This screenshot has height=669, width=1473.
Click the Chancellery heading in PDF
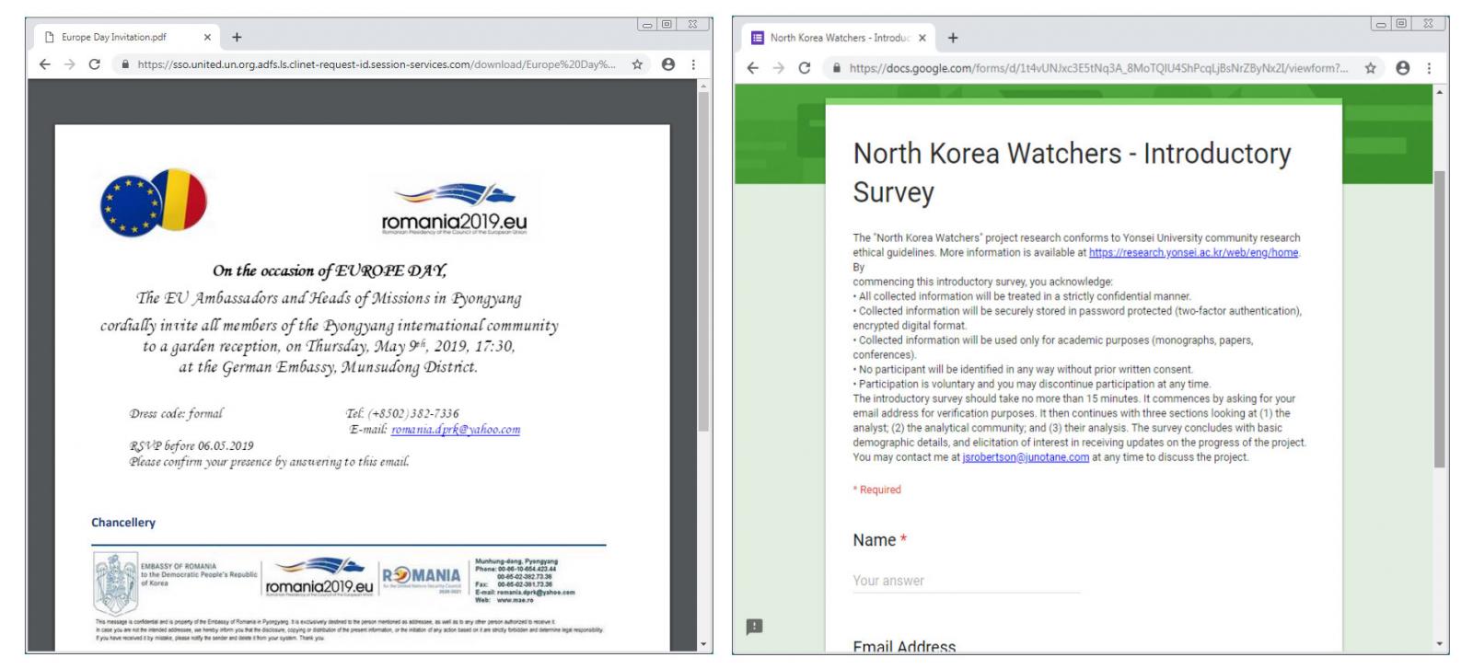123,523
